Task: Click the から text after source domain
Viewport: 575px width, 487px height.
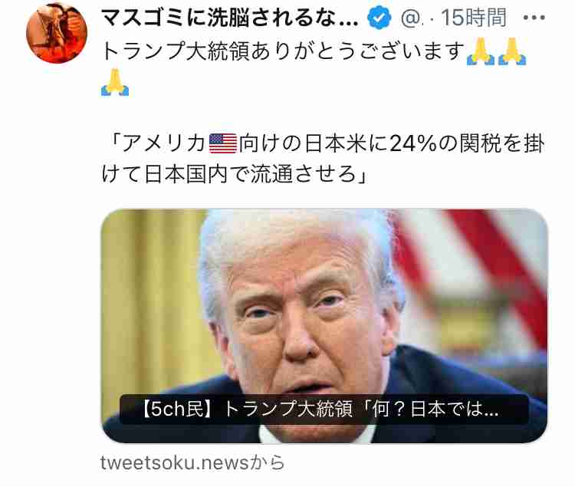Action: (268, 462)
